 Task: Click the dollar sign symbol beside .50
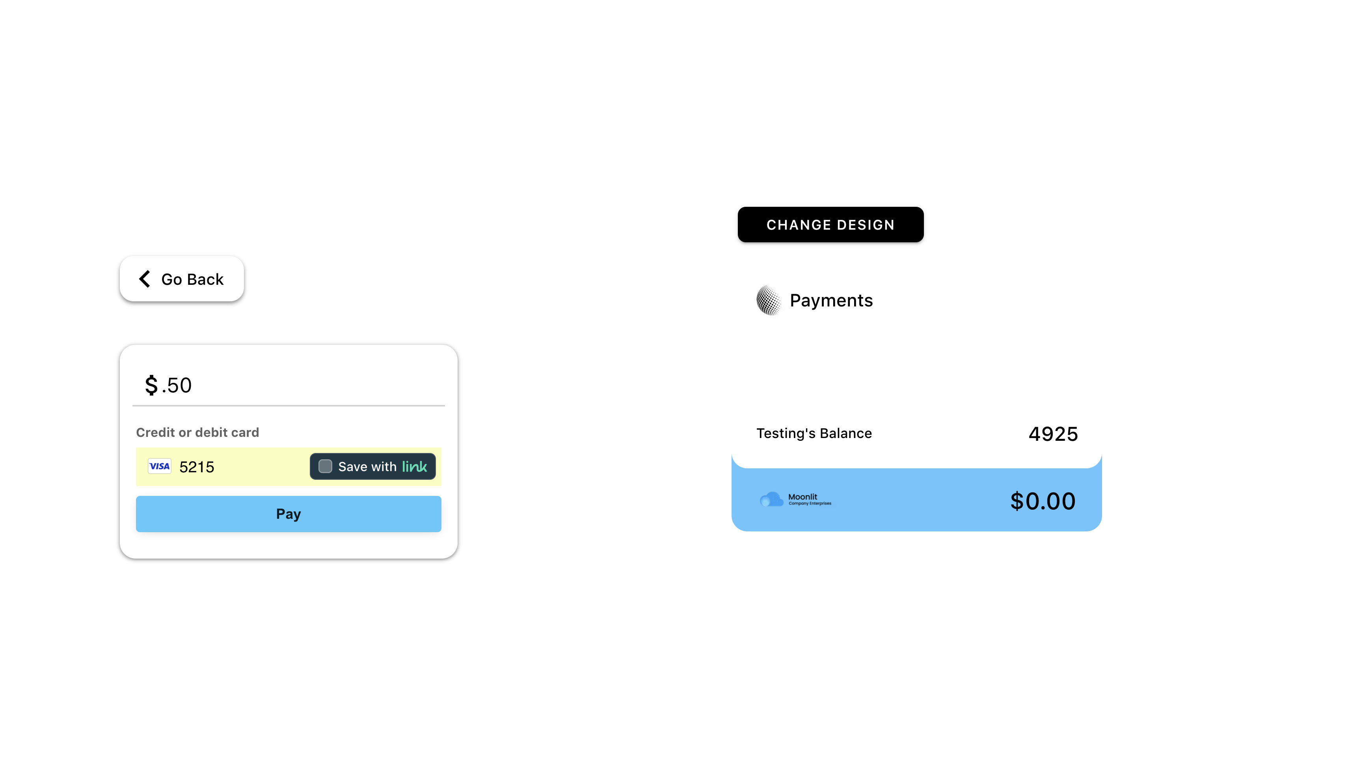click(151, 385)
